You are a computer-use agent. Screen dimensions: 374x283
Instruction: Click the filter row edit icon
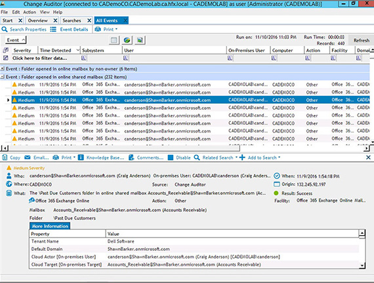point(5,58)
